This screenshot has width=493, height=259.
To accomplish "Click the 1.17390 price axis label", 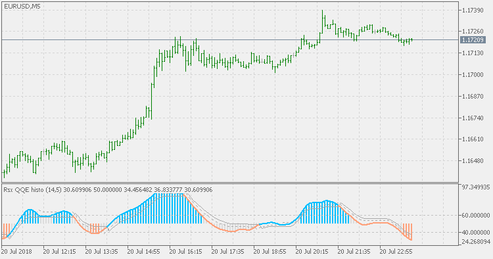I will pos(473,11).
